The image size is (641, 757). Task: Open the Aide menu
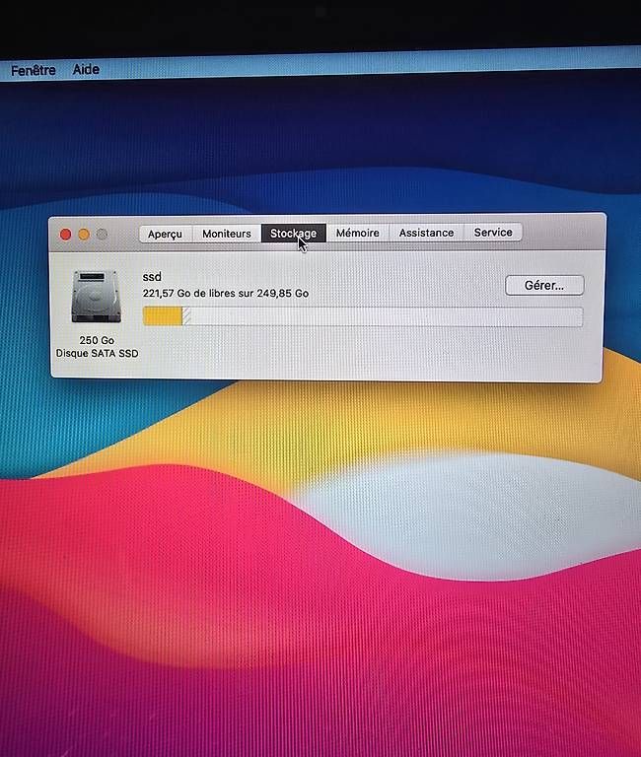pos(86,70)
